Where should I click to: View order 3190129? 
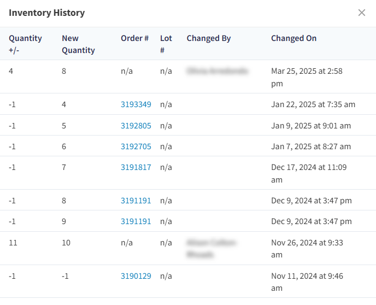[136, 276]
